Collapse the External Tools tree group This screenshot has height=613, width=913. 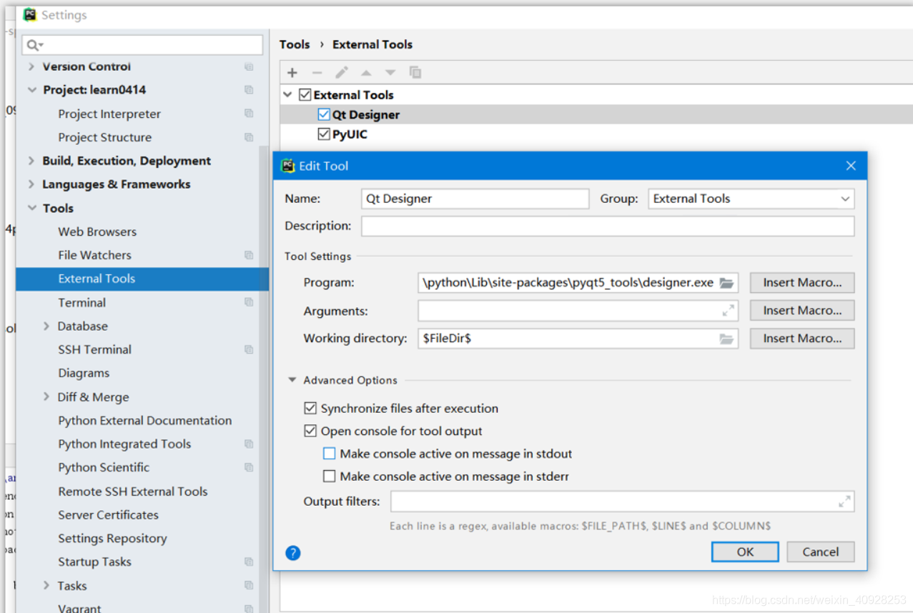(x=287, y=94)
